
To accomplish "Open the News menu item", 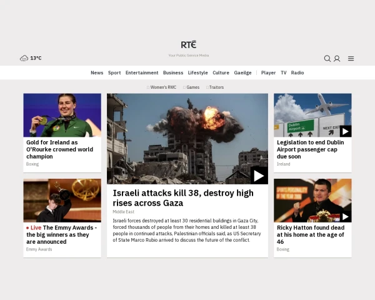I will click(97, 72).
